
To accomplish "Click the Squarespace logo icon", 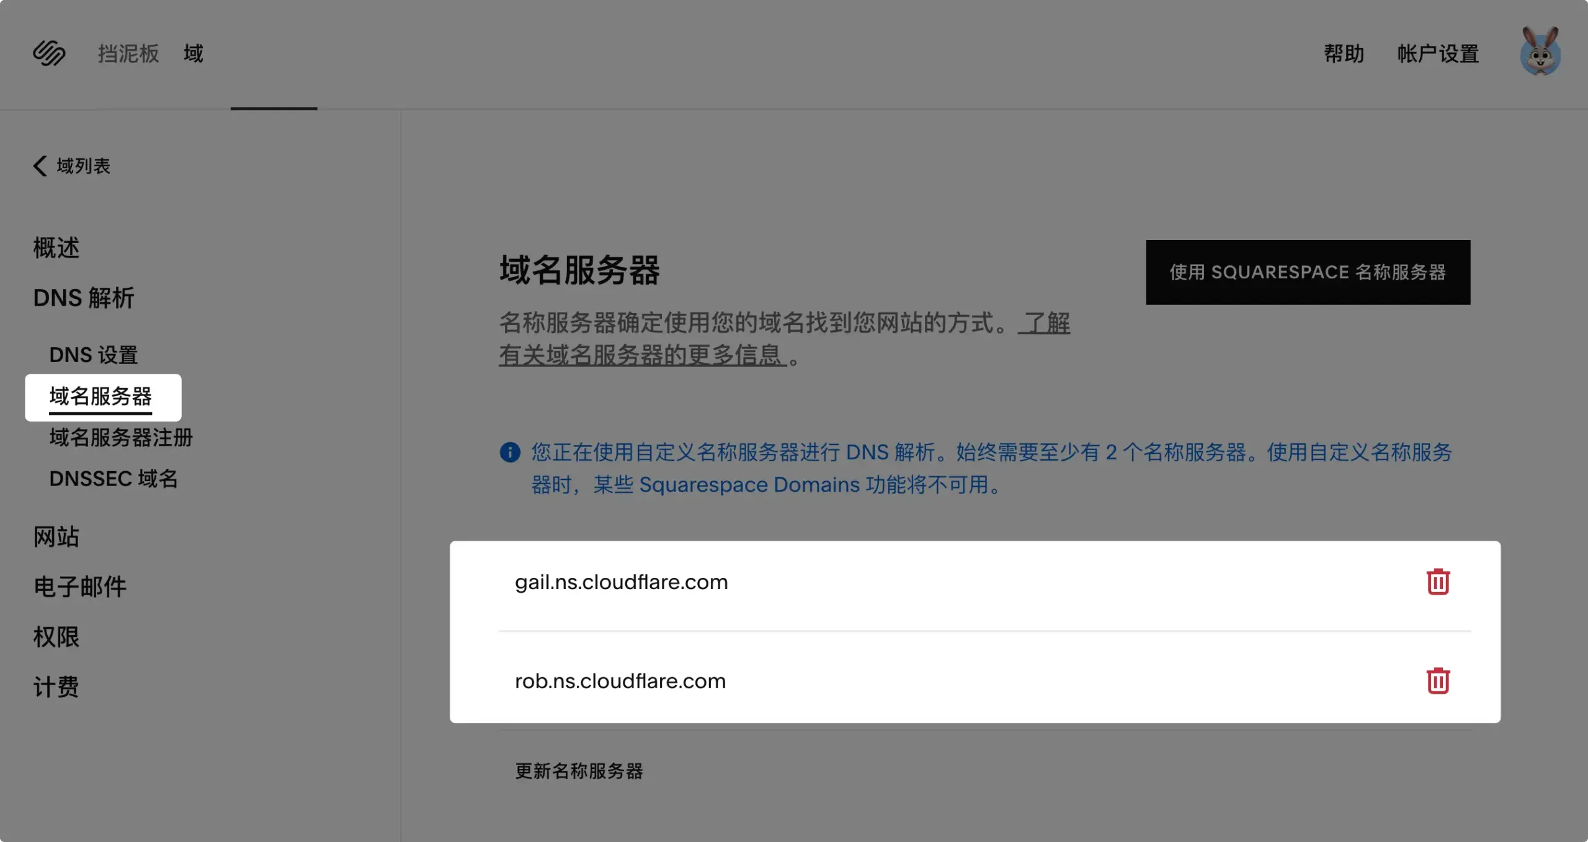I will click(49, 53).
